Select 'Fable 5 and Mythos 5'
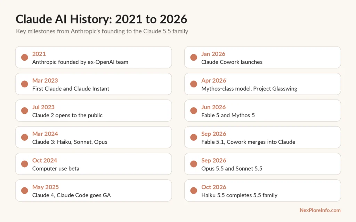This screenshot has height=222, width=356. [228, 115]
